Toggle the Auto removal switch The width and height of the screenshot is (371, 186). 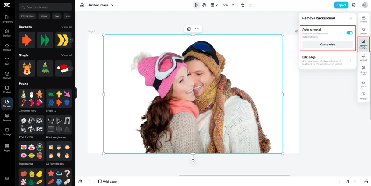point(350,33)
